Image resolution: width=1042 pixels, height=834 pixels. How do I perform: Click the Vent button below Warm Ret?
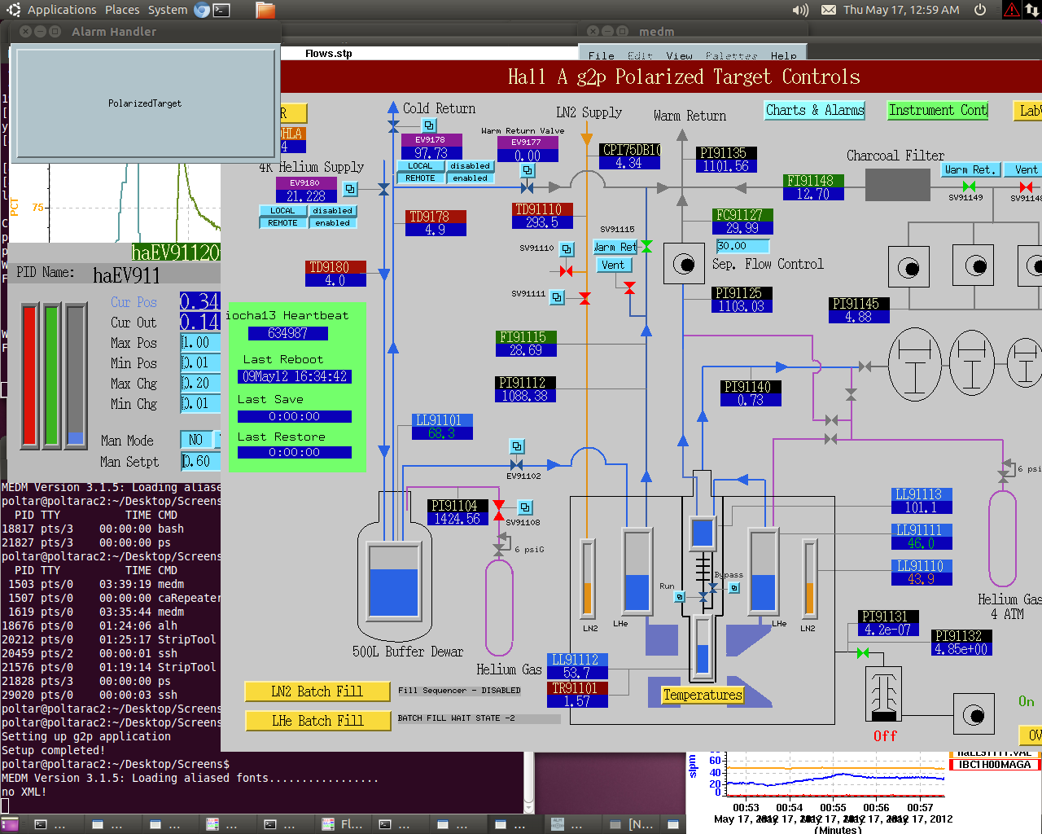[x=613, y=265]
